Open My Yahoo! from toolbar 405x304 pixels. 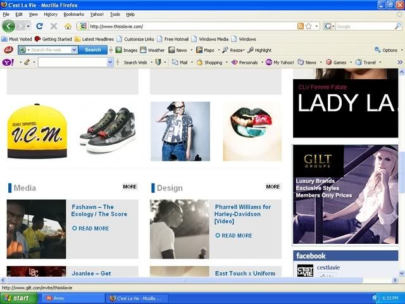pyautogui.click(x=280, y=62)
